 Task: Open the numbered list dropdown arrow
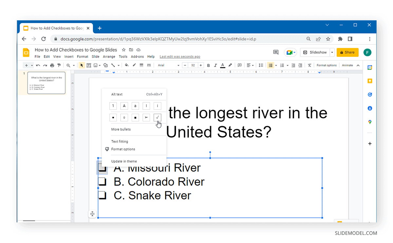tap(287, 65)
